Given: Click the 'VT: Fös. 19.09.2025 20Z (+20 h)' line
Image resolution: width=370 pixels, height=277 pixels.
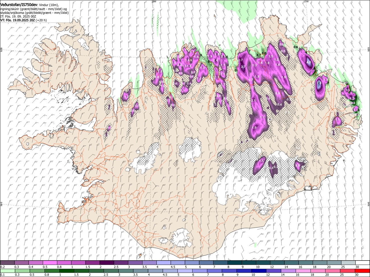Looking at the screenshot, I should (x=24, y=20).
